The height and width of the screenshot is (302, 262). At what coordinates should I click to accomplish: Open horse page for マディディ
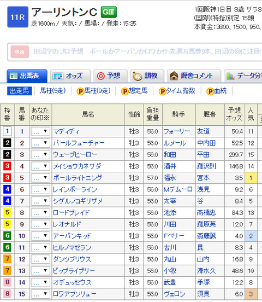66,131
